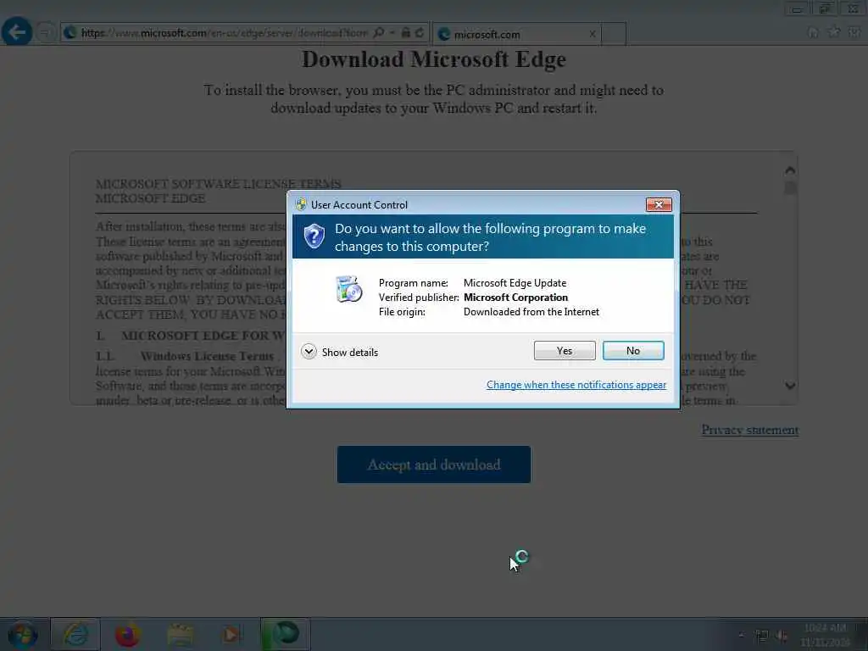Click the browser Home icon
The height and width of the screenshot is (651, 868).
click(x=813, y=33)
